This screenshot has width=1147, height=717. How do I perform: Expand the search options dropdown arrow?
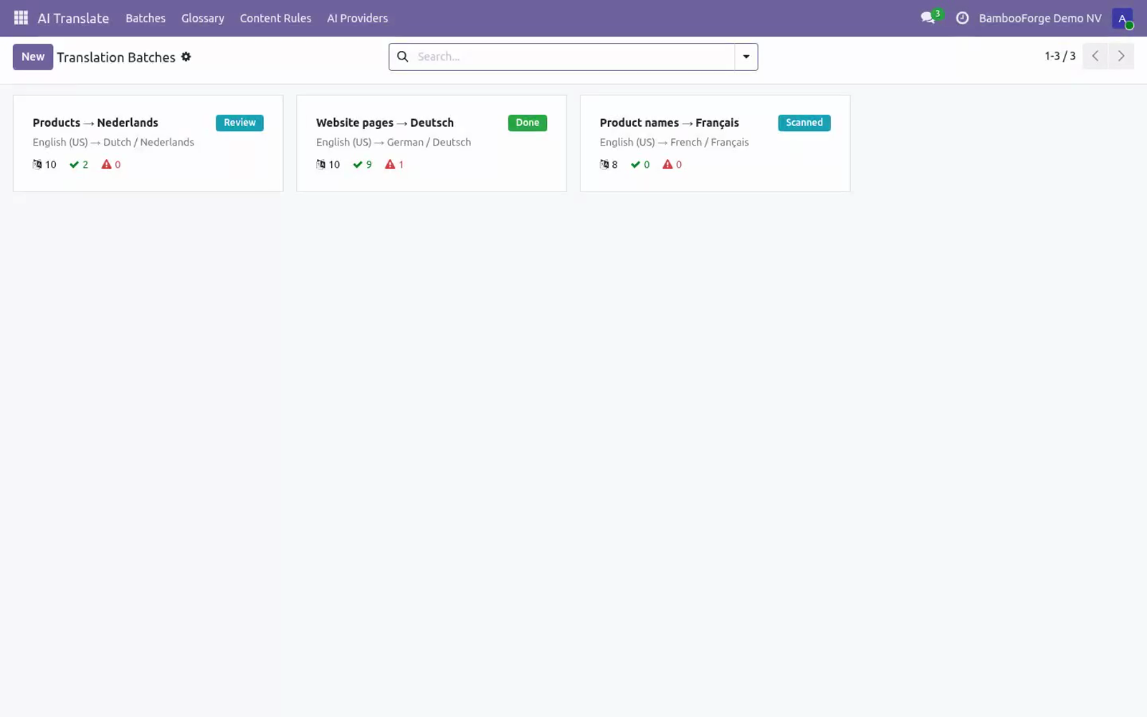pyautogui.click(x=746, y=57)
